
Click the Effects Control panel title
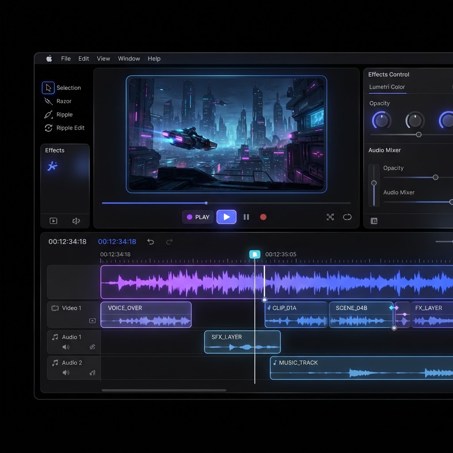point(388,74)
